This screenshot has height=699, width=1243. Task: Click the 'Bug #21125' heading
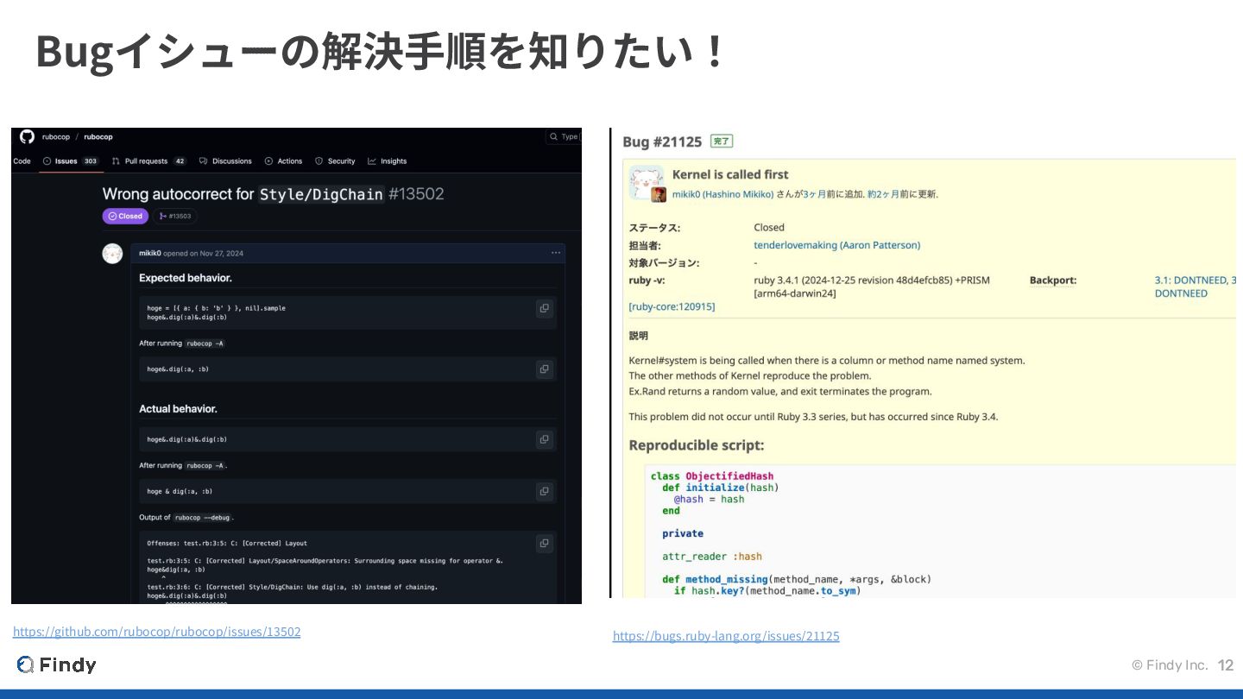662,142
